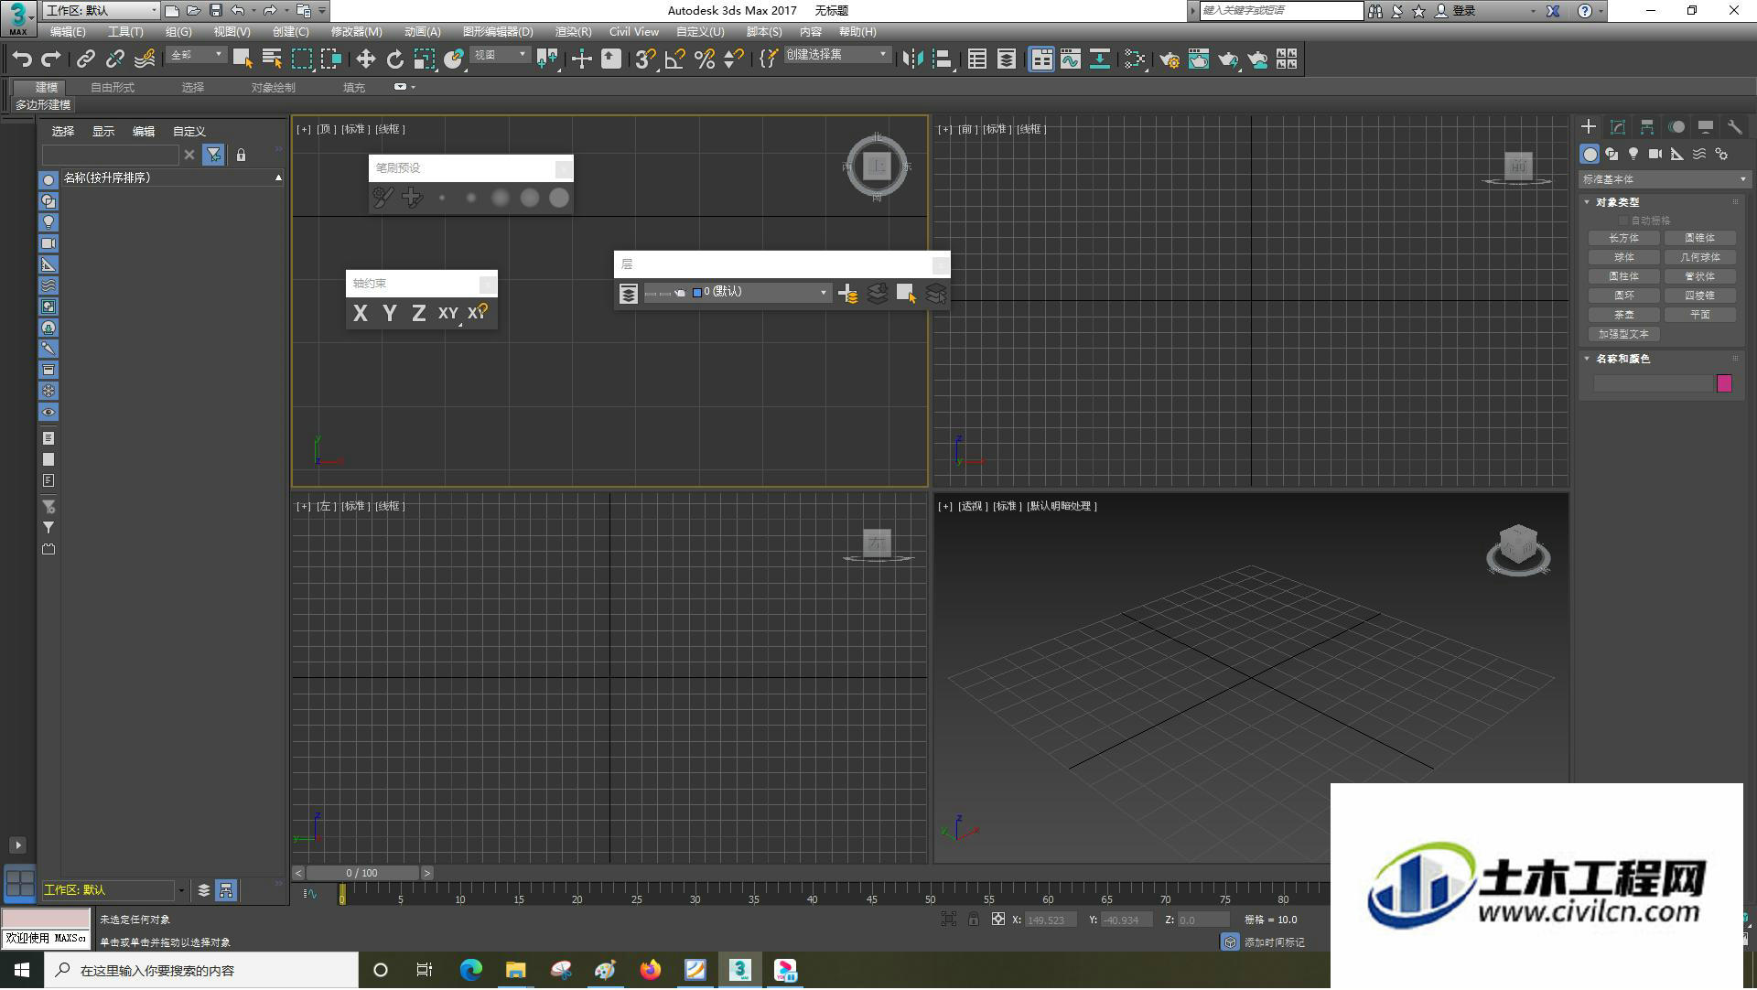Viewport: 1757px width, 990px height.
Task: Click the object name input field
Action: tap(1653, 384)
